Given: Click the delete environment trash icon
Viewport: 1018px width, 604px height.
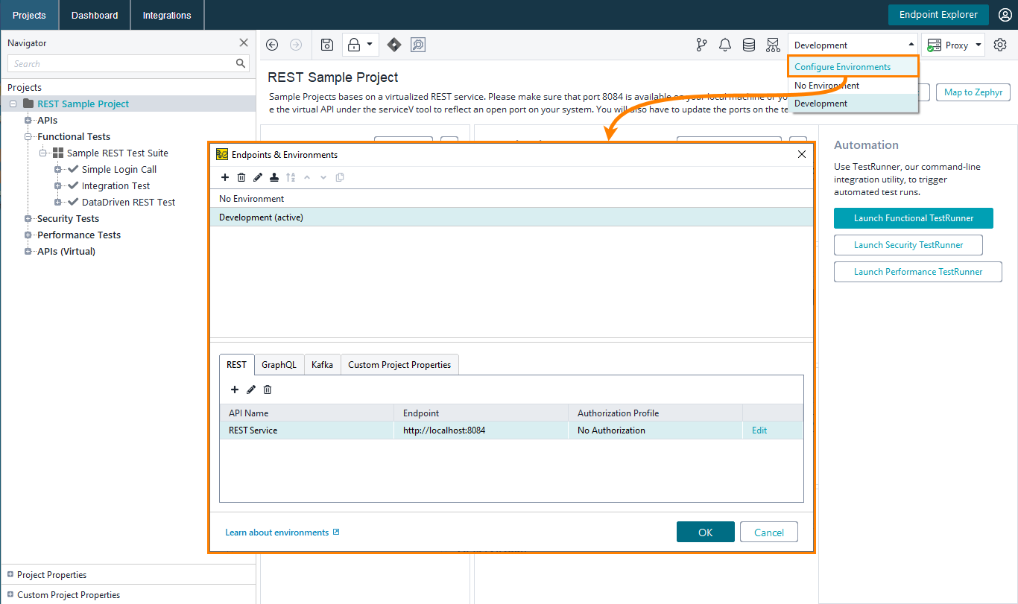Looking at the screenshot, I should point(241,177).
